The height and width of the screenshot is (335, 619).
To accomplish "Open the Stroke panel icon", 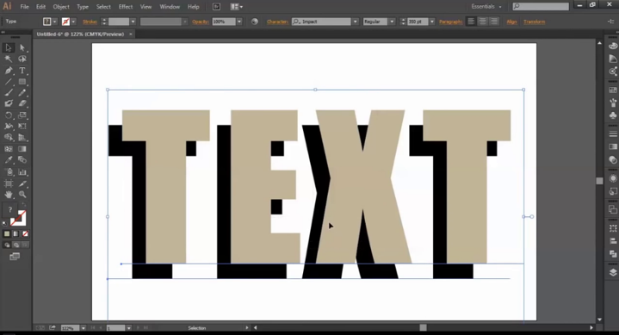I will click(x=613, y=134).
